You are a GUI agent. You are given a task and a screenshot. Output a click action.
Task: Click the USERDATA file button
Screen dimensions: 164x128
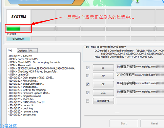pyautogui.click(x=103, y=101)
